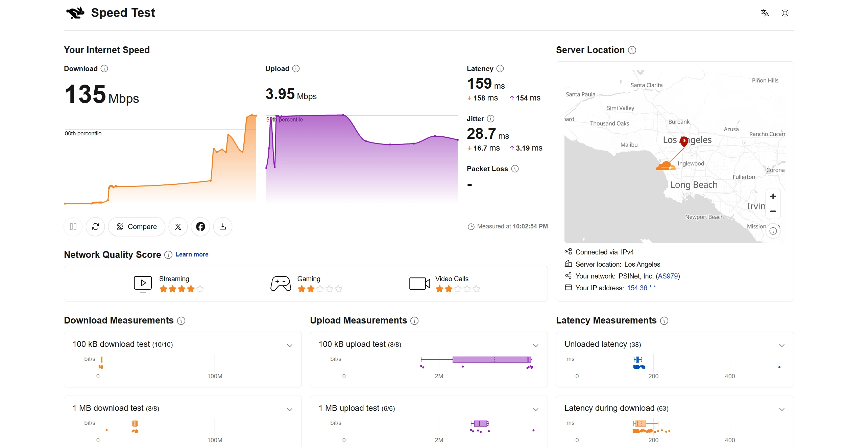The width and height of the screenshot is (845, 447).
Task: Click the Speed Test rabbit logo
Action: coord(75,13)
